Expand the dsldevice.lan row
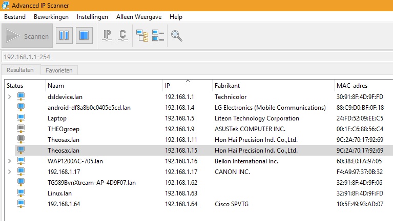Viewport: 393px width, 221px height. [10, 96]
